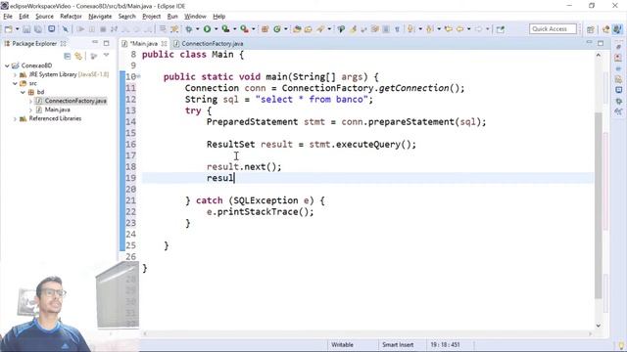This screenshot has height=352, width=627.
Task: Click the Save All toolbar icon
Action: pos(38,29)
